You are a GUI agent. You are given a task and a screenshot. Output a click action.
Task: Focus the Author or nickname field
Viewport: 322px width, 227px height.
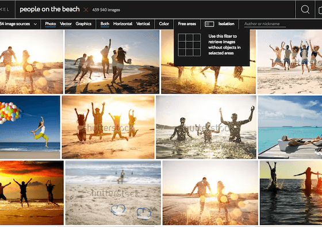click(265, 24)
